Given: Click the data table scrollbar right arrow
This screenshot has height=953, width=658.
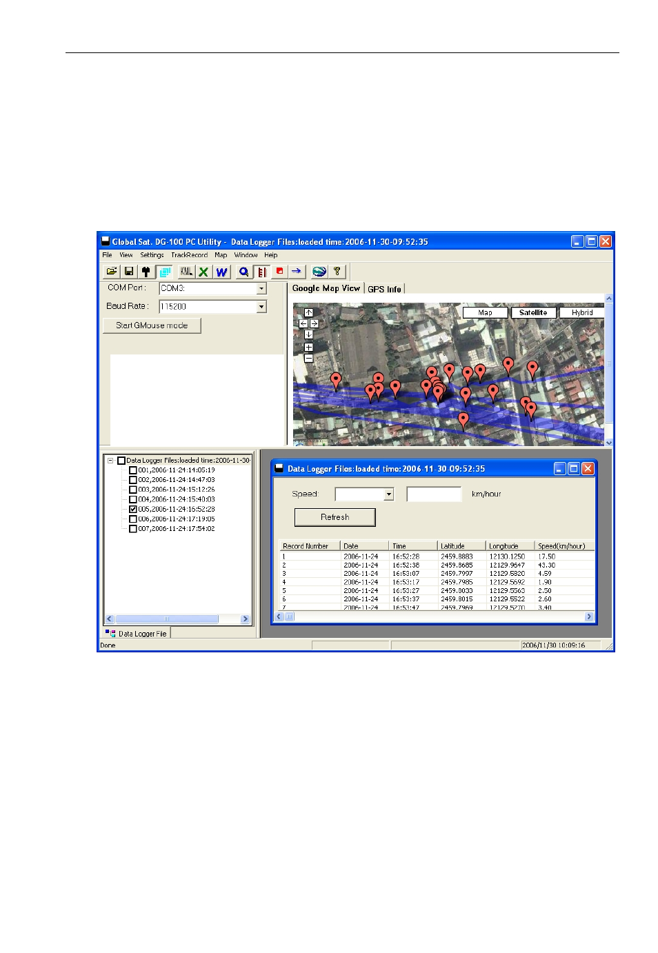Looking at the screenshot, I should (589, 616).
